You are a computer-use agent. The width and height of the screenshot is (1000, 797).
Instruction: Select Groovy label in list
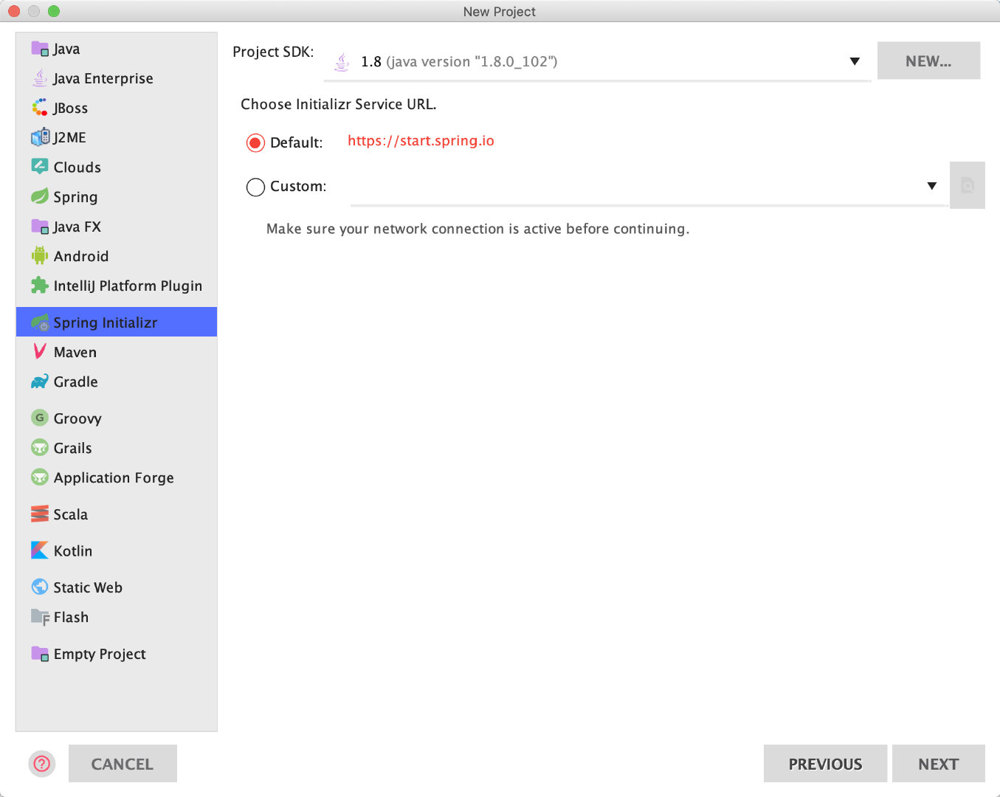click(77, 418)
